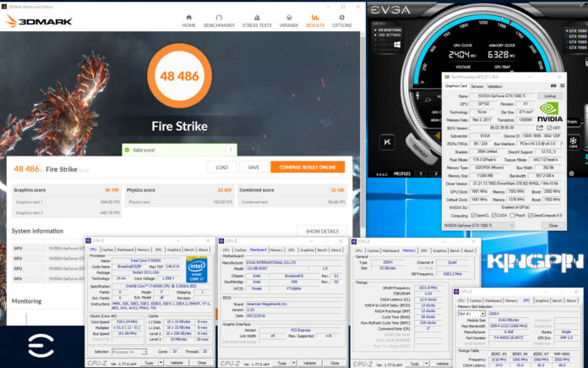Select the first GTX 1080 GPU in EVGA list
Screen dimensions: 588x368
click(577, 30)
